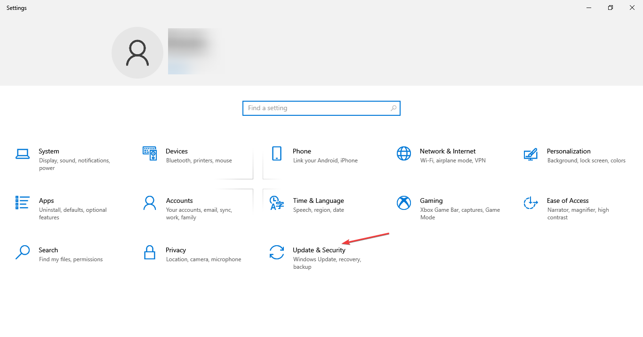This screenshot has height=337, width=643.
Task: Click the user profile avatar
Action: coord(137,53)
